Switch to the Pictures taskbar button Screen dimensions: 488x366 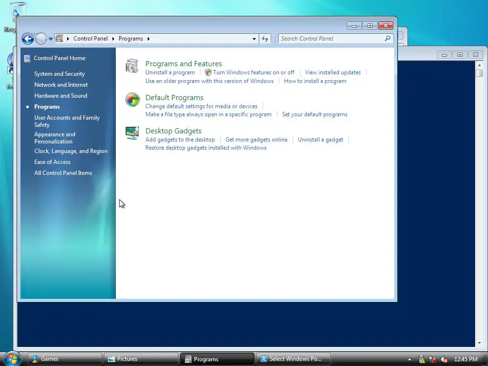(141, 359)
